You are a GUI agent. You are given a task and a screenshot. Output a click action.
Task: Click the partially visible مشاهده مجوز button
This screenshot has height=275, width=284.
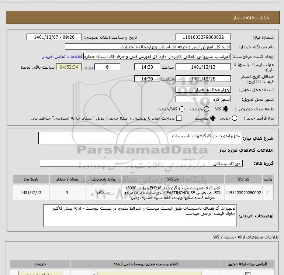click(40, 273)
